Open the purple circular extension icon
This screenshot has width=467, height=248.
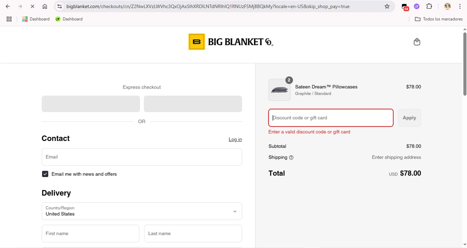tap(417, 6)
